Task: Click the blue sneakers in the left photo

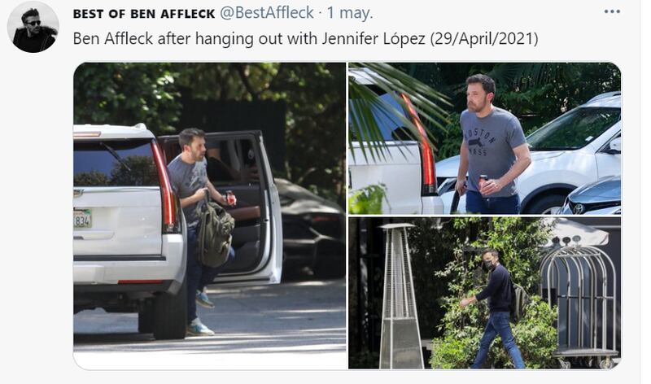Action: pos(201,314)
